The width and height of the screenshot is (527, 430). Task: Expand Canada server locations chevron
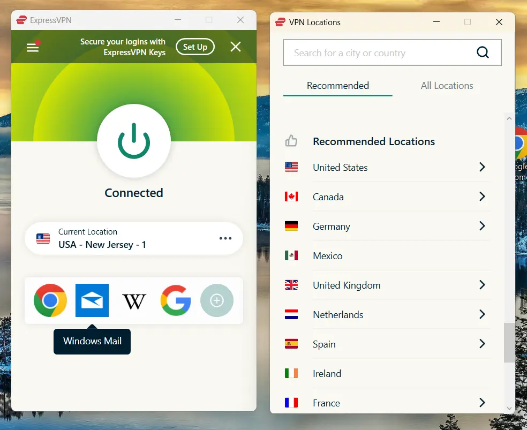coord(482,197)
